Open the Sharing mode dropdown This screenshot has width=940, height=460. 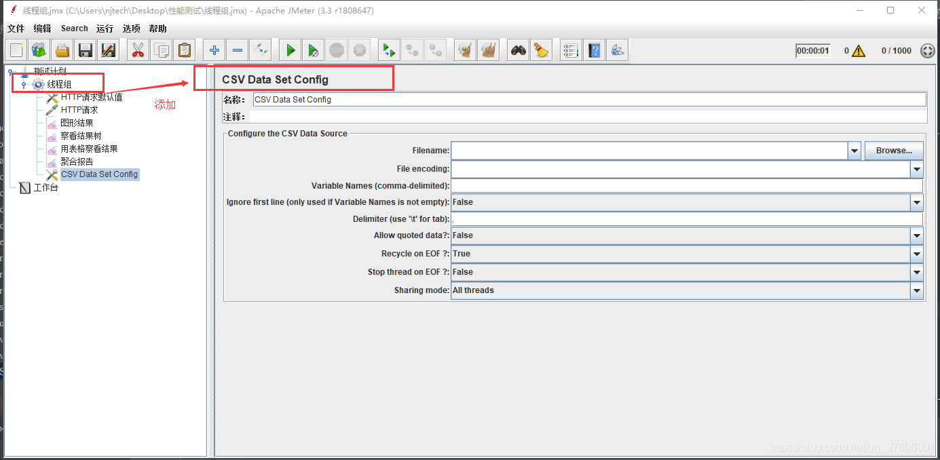point(917,290)
